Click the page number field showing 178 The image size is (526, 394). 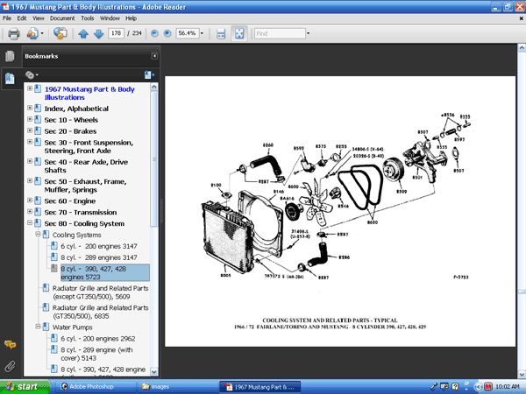pyautogui.click(x=116, y=33)
